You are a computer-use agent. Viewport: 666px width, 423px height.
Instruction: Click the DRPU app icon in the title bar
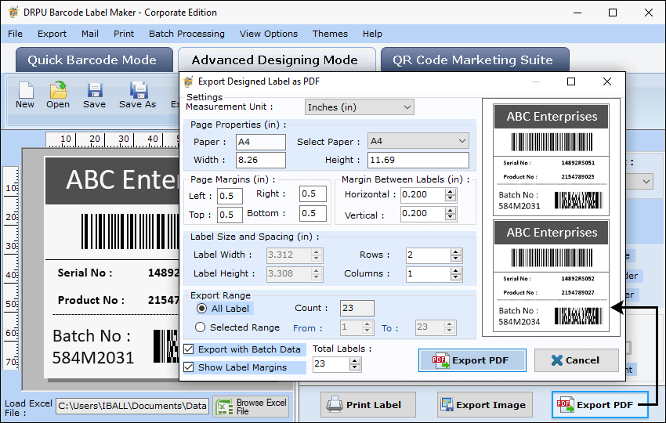(13, 13)
